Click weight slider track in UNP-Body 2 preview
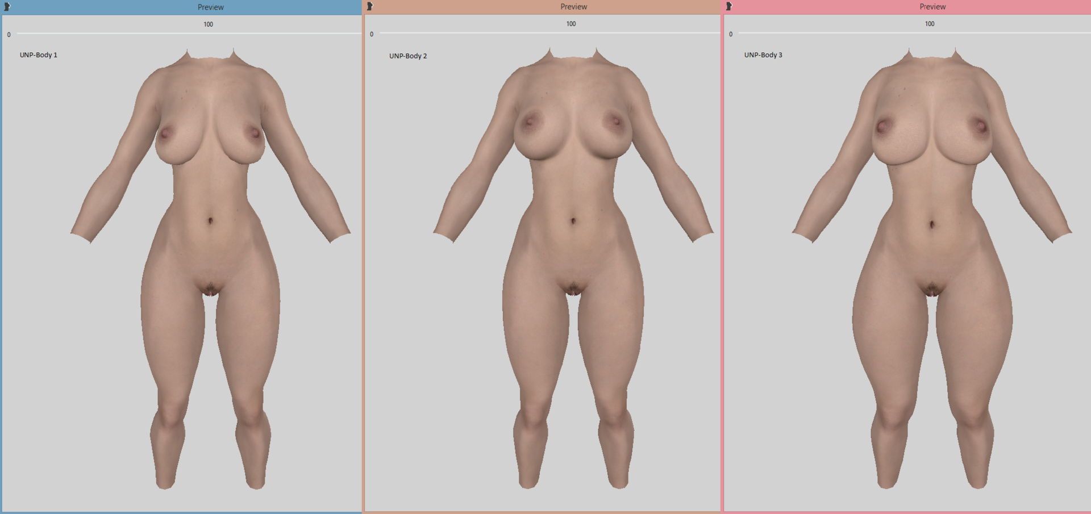Screen dimensions: 1091x514 point(550,33)
